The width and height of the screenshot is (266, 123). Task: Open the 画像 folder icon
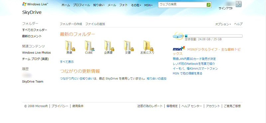pyautogui.click(x=70, y=46)
